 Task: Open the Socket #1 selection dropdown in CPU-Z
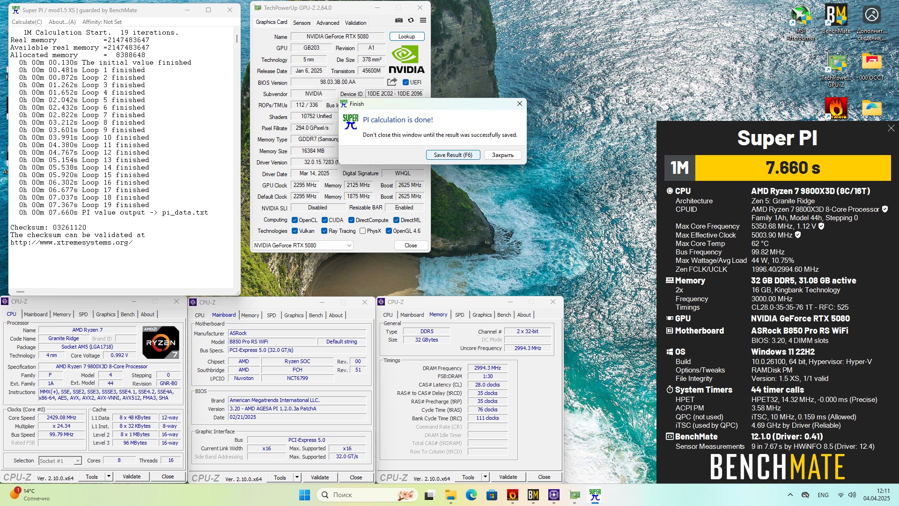[x=60, y=461]
